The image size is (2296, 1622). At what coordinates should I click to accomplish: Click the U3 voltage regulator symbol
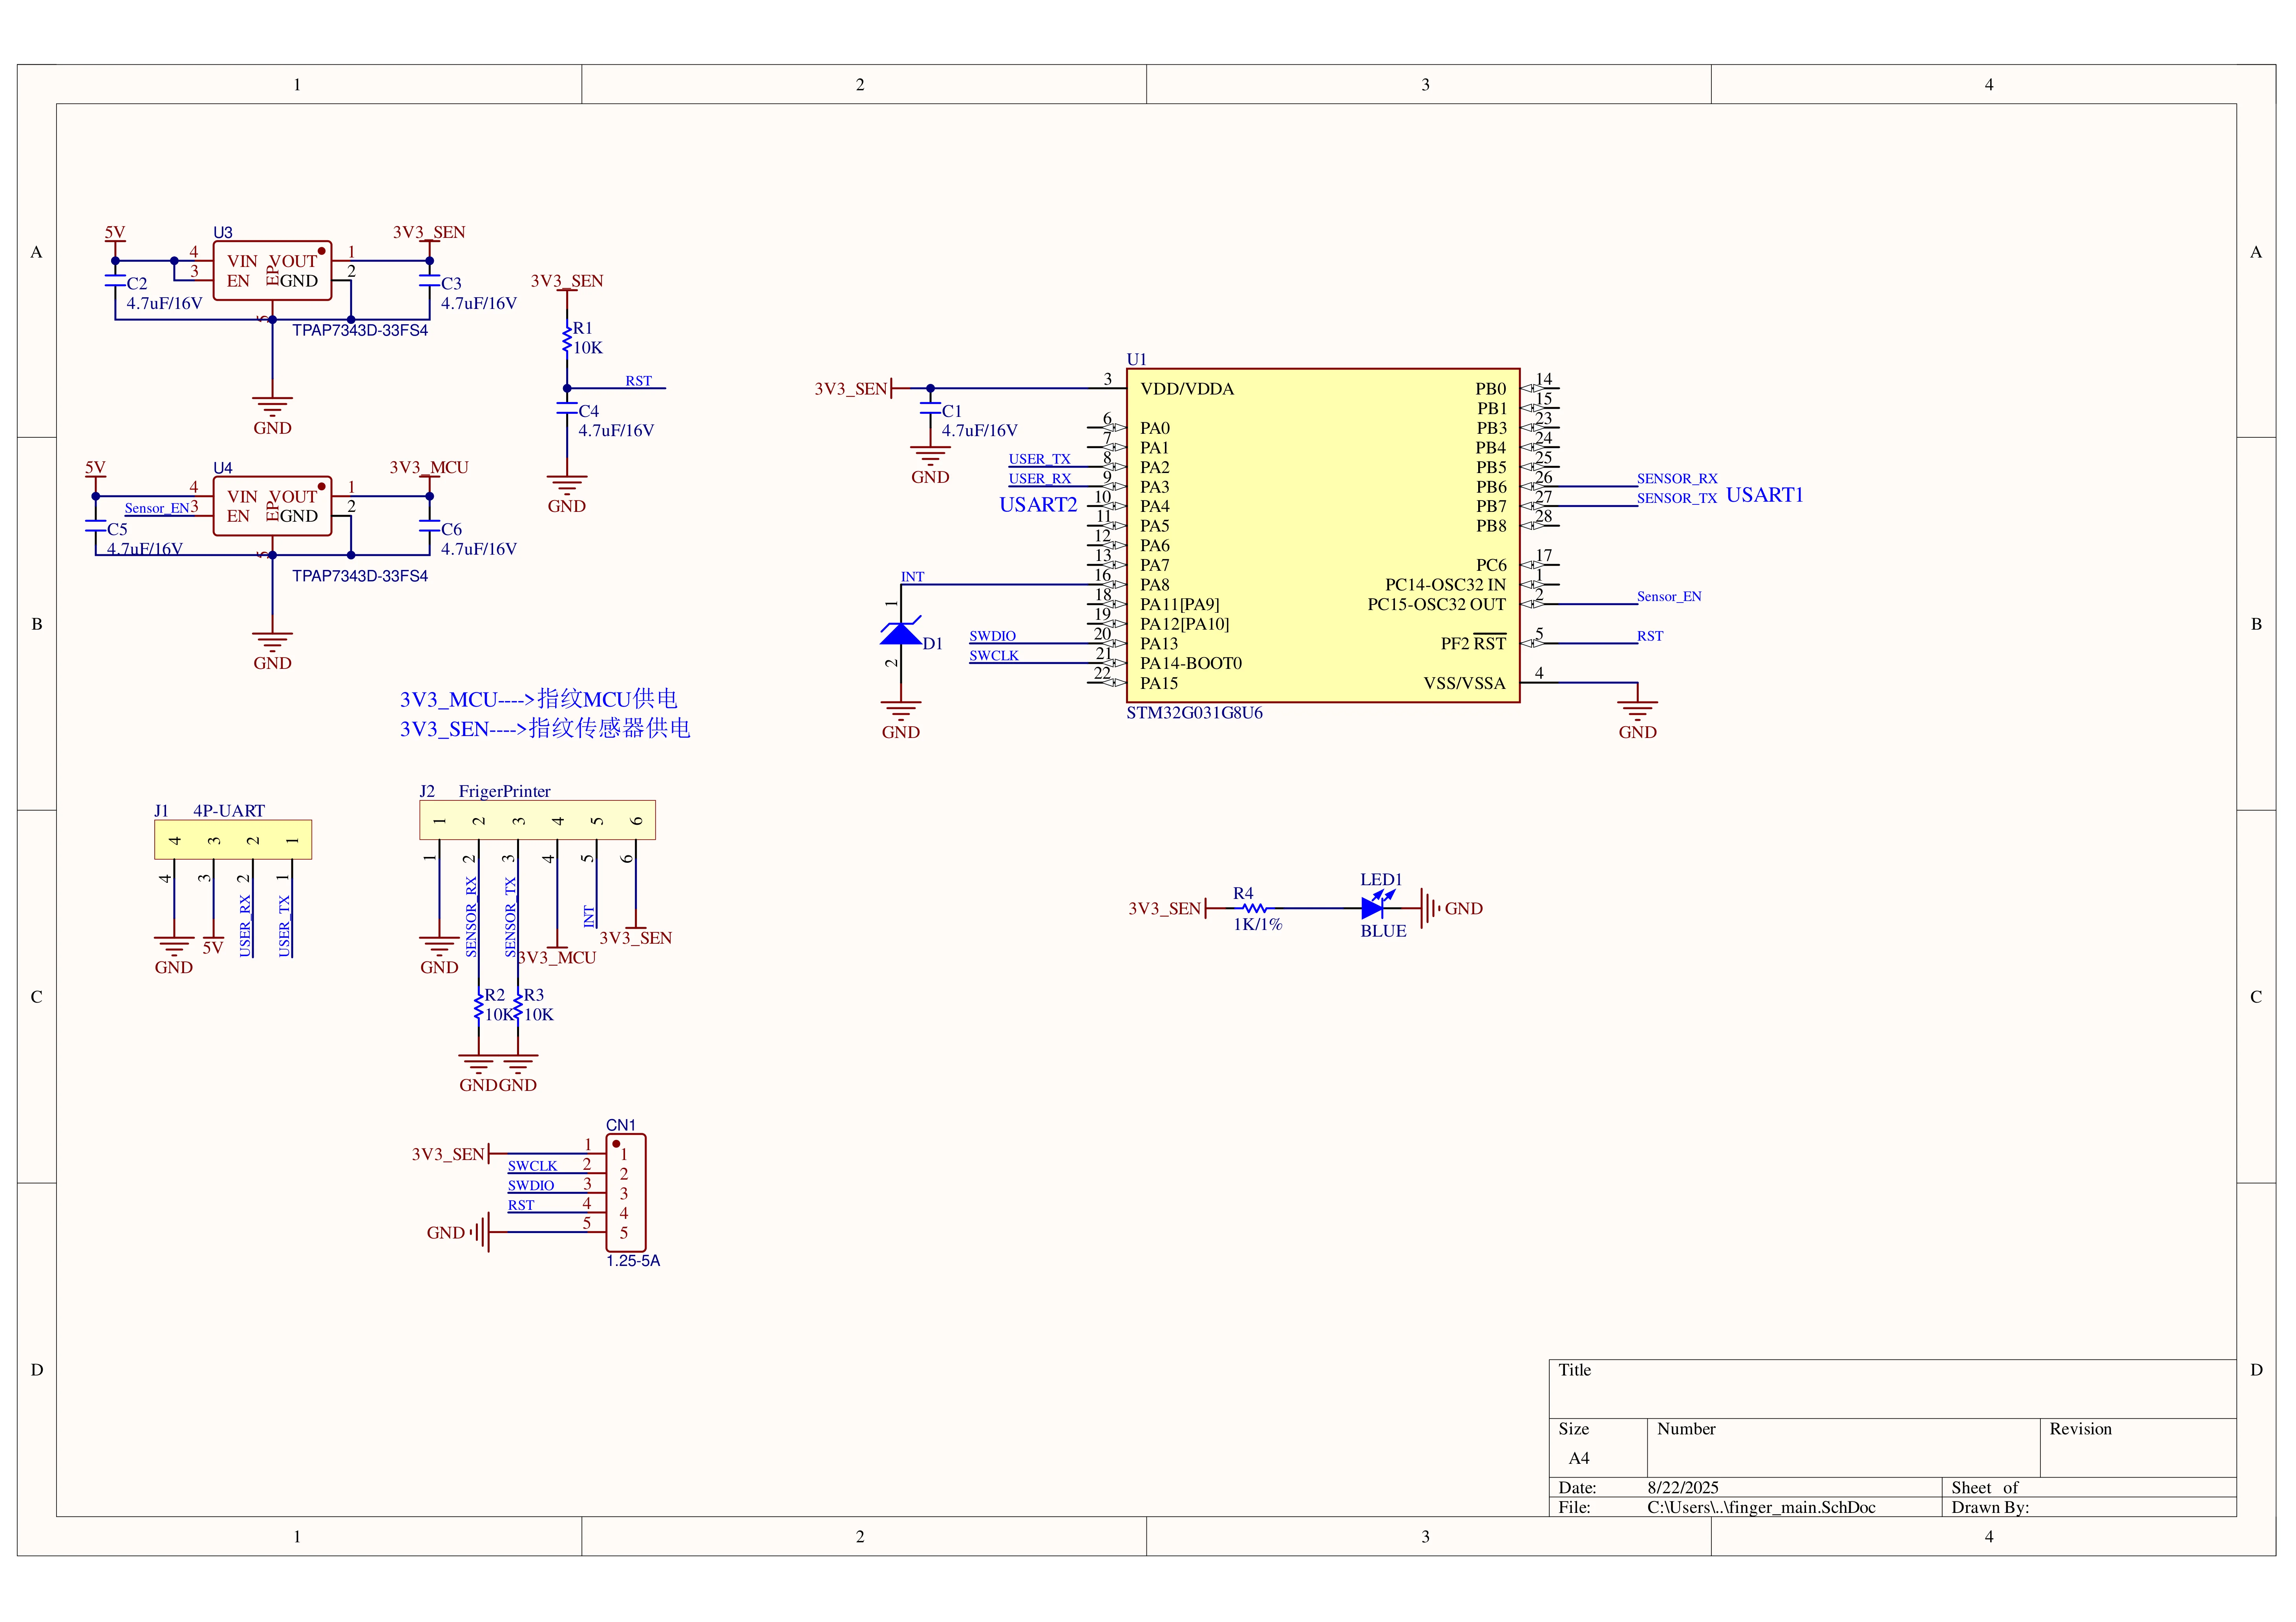pyautogui.click(x=272, y=270)
